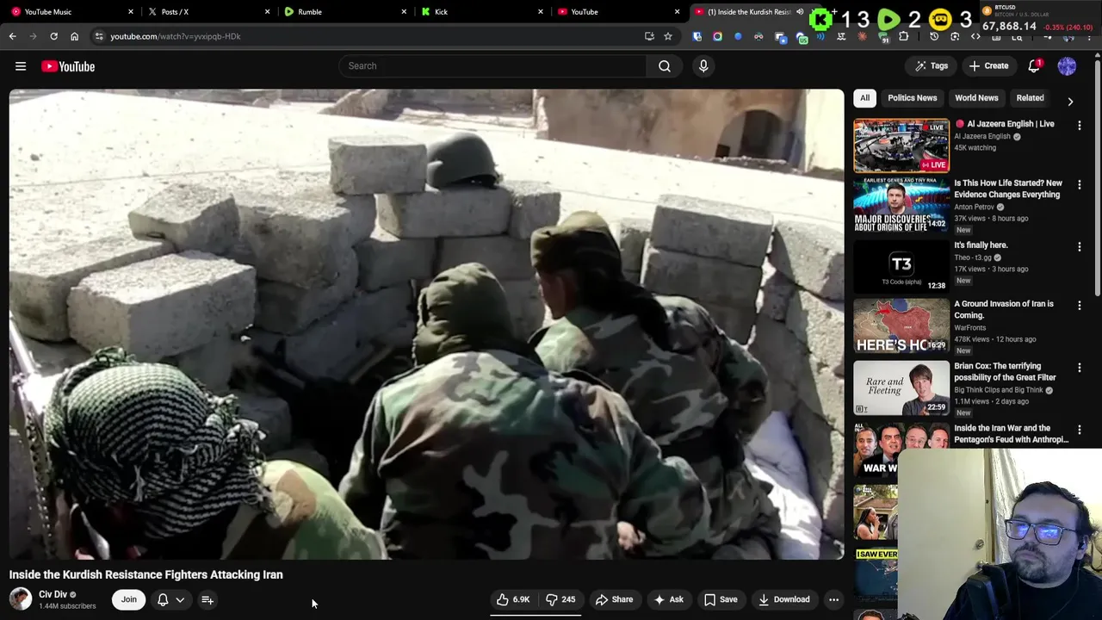Open YouTube notifications bell

click(1035, 65)
